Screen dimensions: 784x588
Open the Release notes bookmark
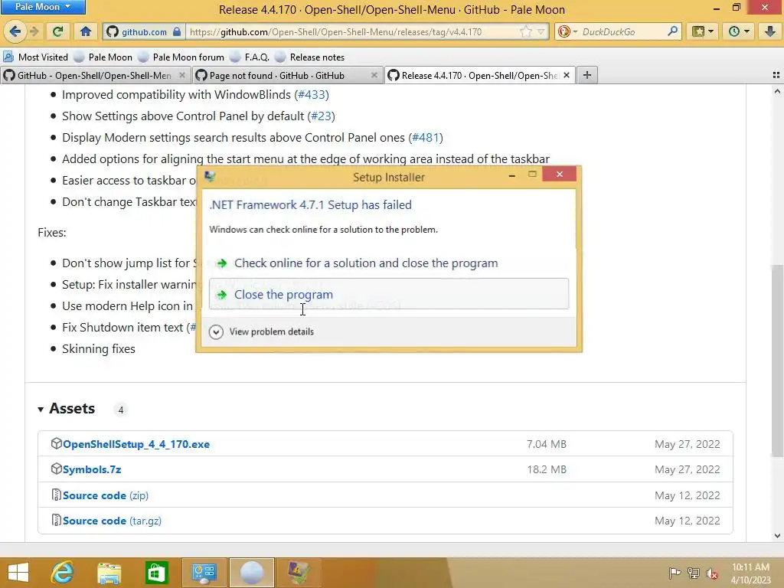(x=310, y=57)
